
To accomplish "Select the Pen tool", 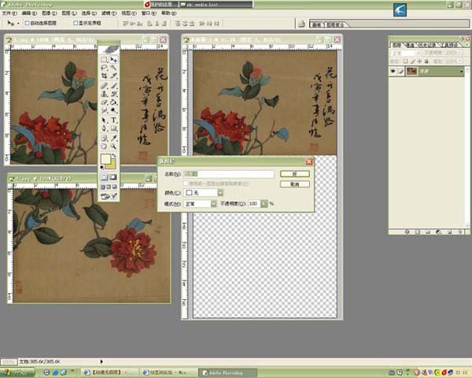I will [x=104, y=128].
